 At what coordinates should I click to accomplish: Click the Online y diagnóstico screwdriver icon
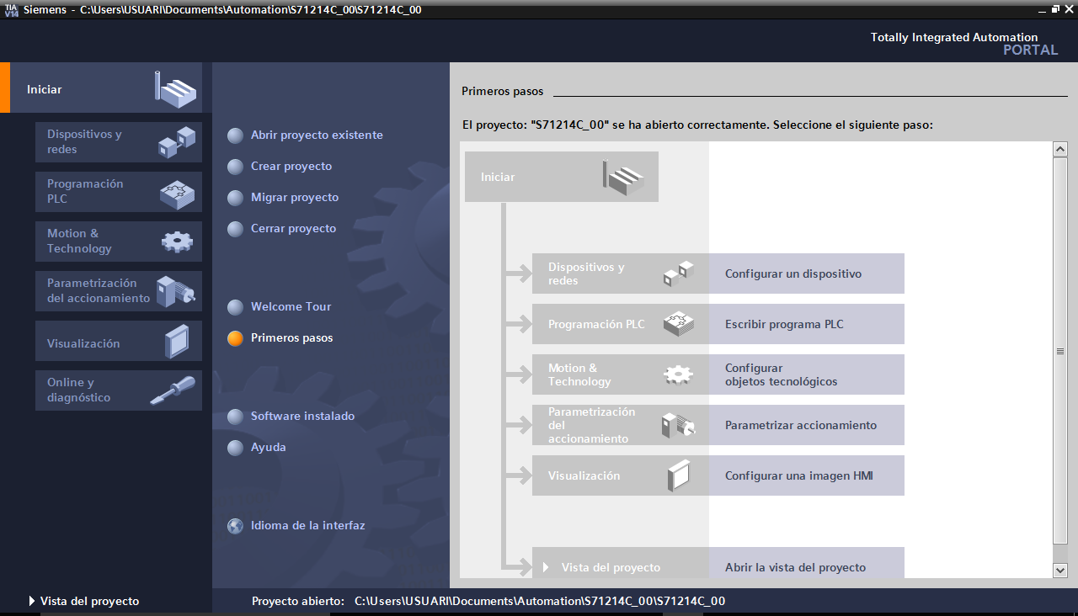[172, 391]
